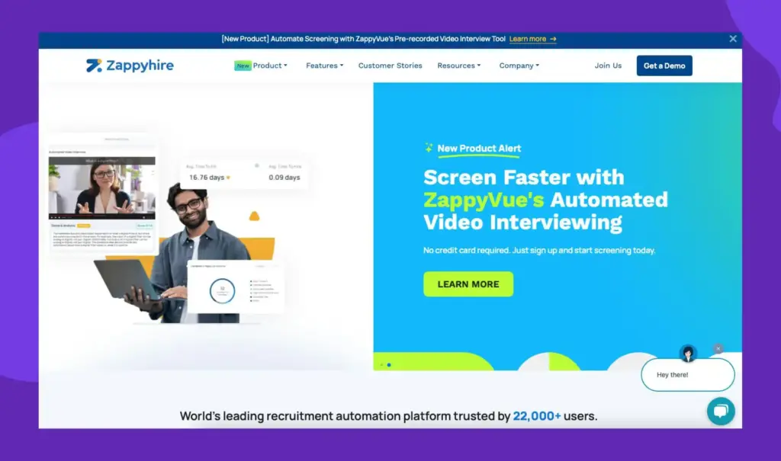Screen dimensions: 781x461
Task: Click the 0.09 days stat
Action: tap(284, 178)
